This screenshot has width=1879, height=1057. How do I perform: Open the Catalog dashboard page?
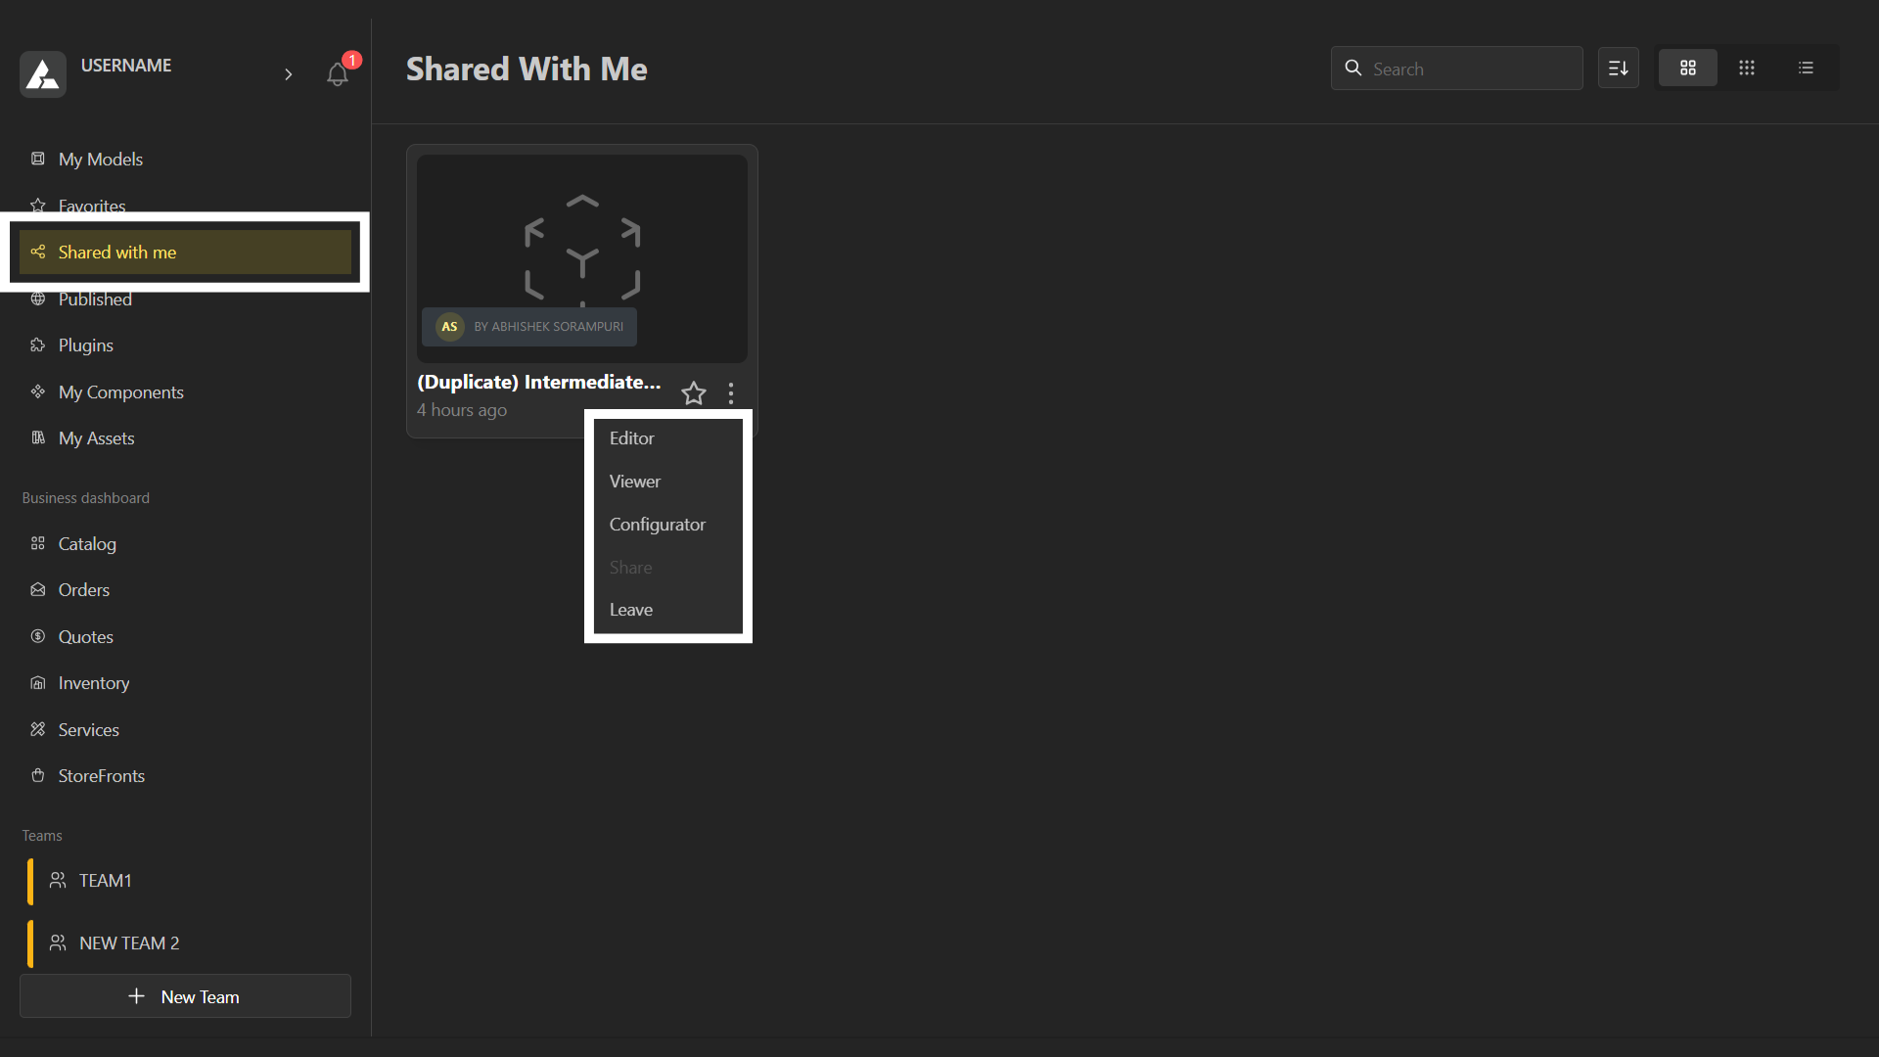[x=86, y=544]
